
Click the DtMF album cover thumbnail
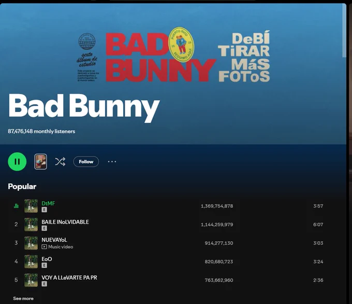pyautogui.click(x=31, y=206)
